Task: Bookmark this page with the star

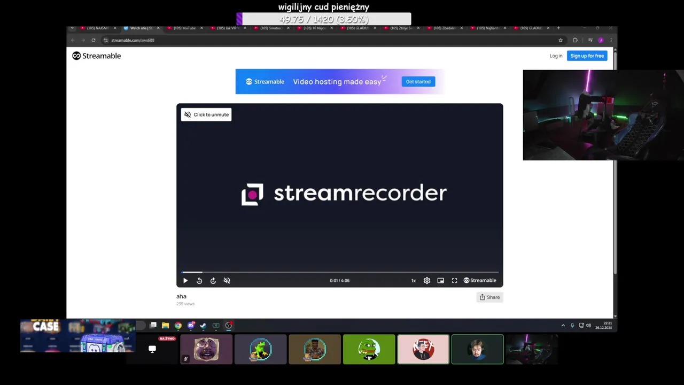Action: click(x=561, y=40)
